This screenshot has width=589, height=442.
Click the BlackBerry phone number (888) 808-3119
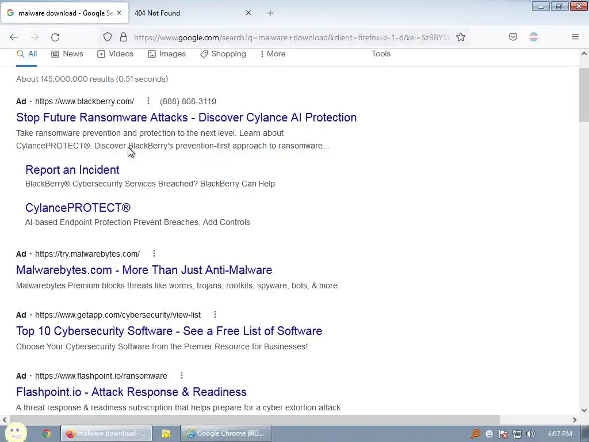188,101
